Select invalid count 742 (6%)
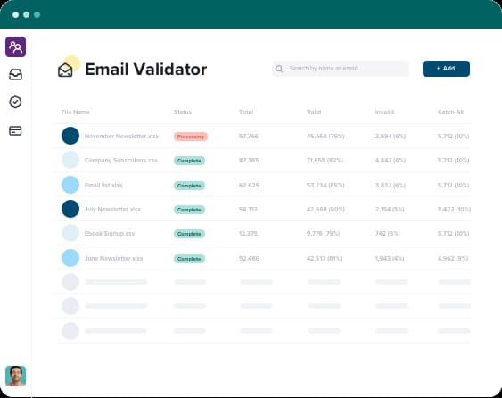Screen dimensions: 502x398 388,233
